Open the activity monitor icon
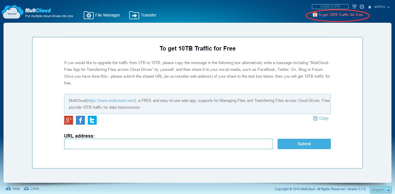Image resolution: width=395 pixels, height=194 pixels. 362,6
